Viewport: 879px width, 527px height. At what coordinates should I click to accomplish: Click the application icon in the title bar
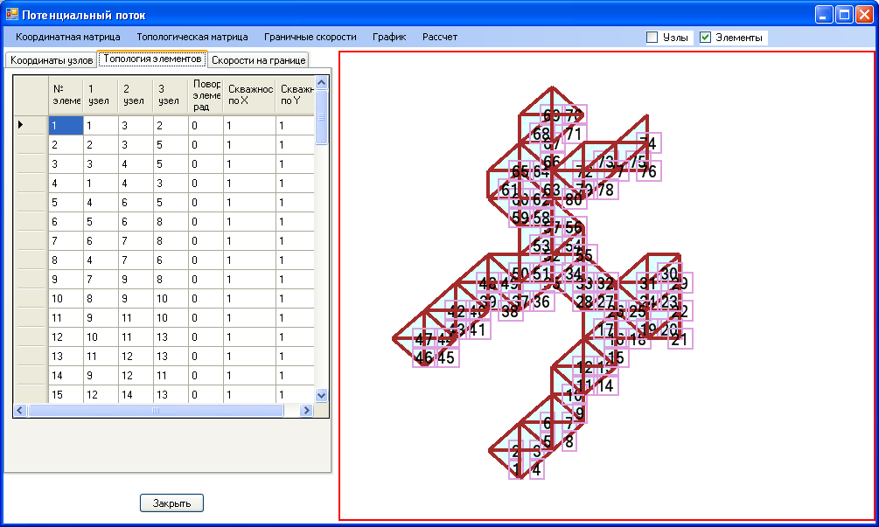(11, 14)
